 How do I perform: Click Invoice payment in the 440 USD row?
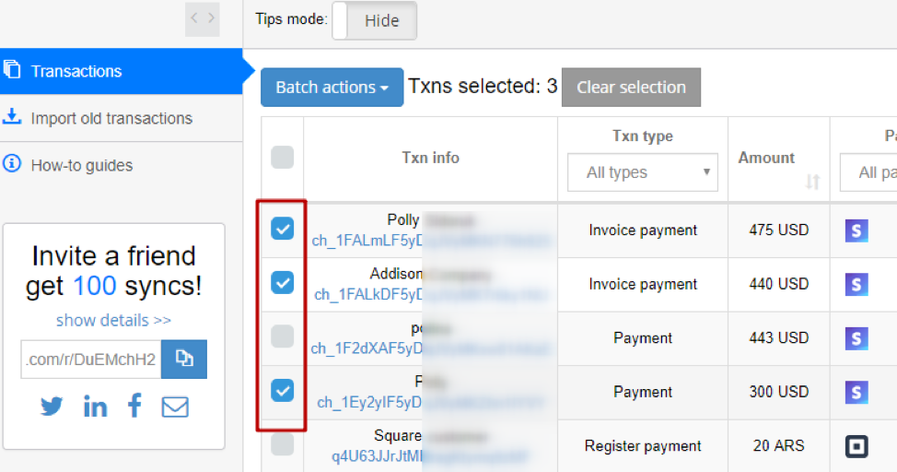coord(643,284)
